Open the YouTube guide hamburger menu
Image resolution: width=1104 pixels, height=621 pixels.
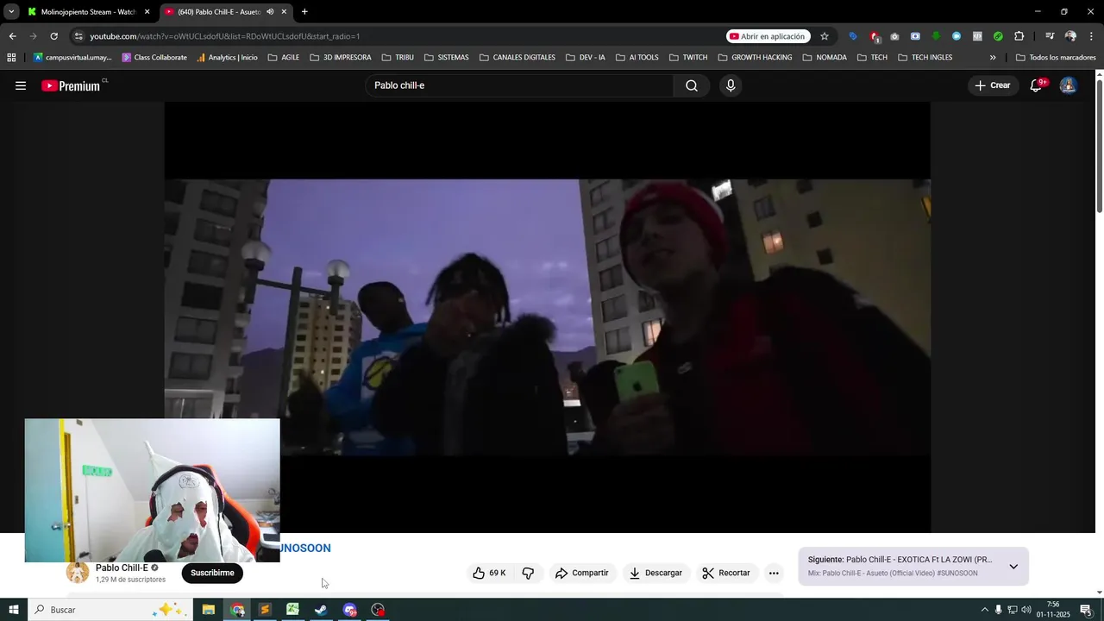(x=21, y=85)
